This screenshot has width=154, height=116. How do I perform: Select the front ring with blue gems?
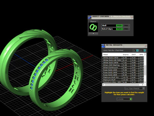[x=56, y=80]
